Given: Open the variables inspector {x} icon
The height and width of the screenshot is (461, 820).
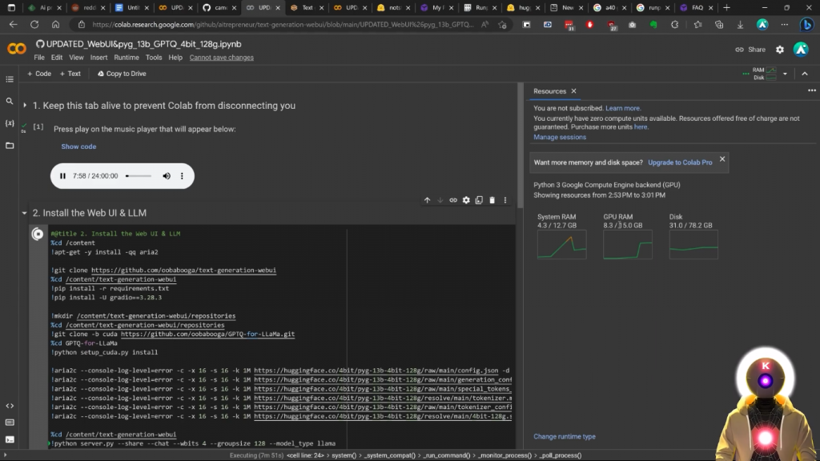Looking at the screenshot, I should click(x=10, y=123).
